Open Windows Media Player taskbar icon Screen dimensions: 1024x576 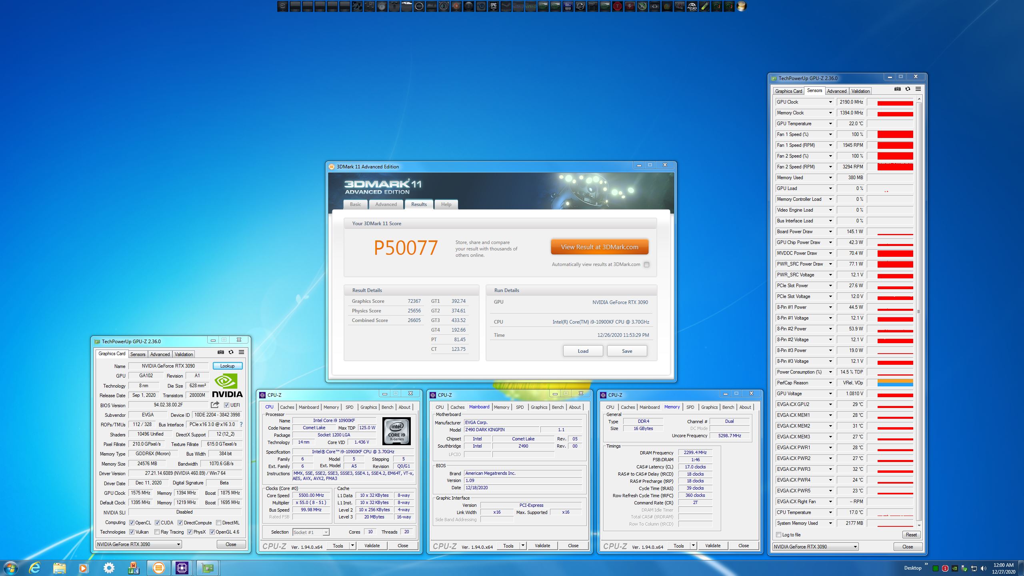[84, 568]
